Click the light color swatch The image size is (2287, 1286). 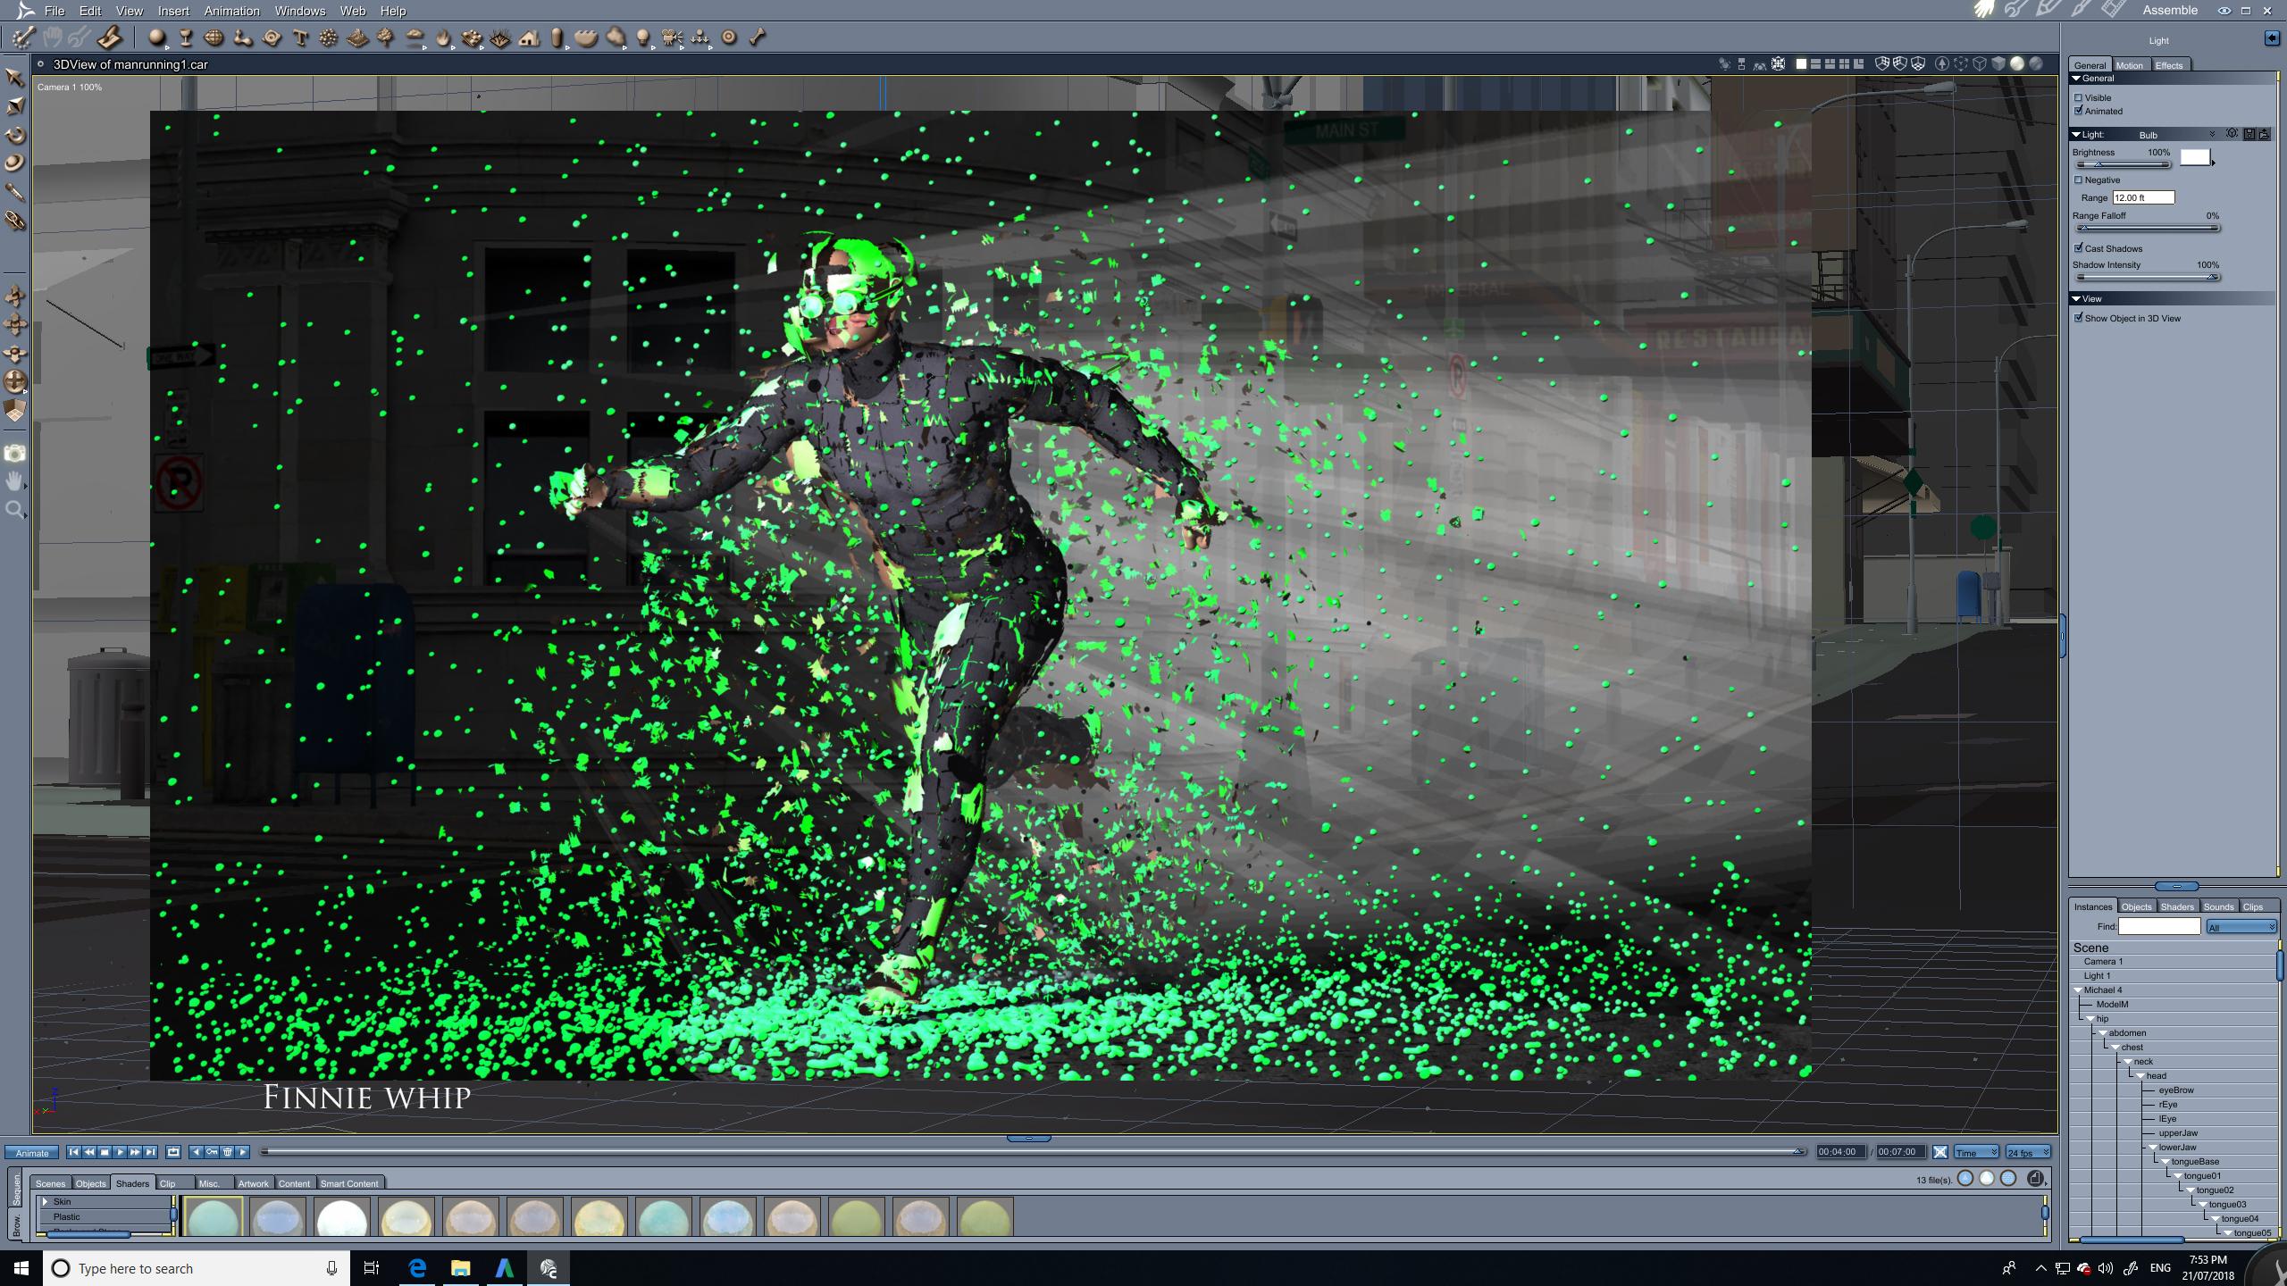tap(2195, 157)
